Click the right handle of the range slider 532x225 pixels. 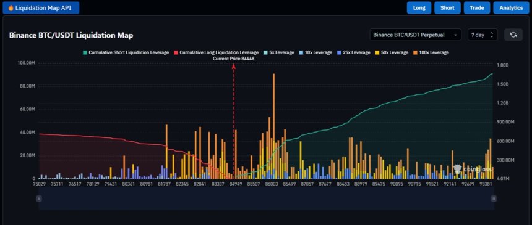click(x=494, y=198)
